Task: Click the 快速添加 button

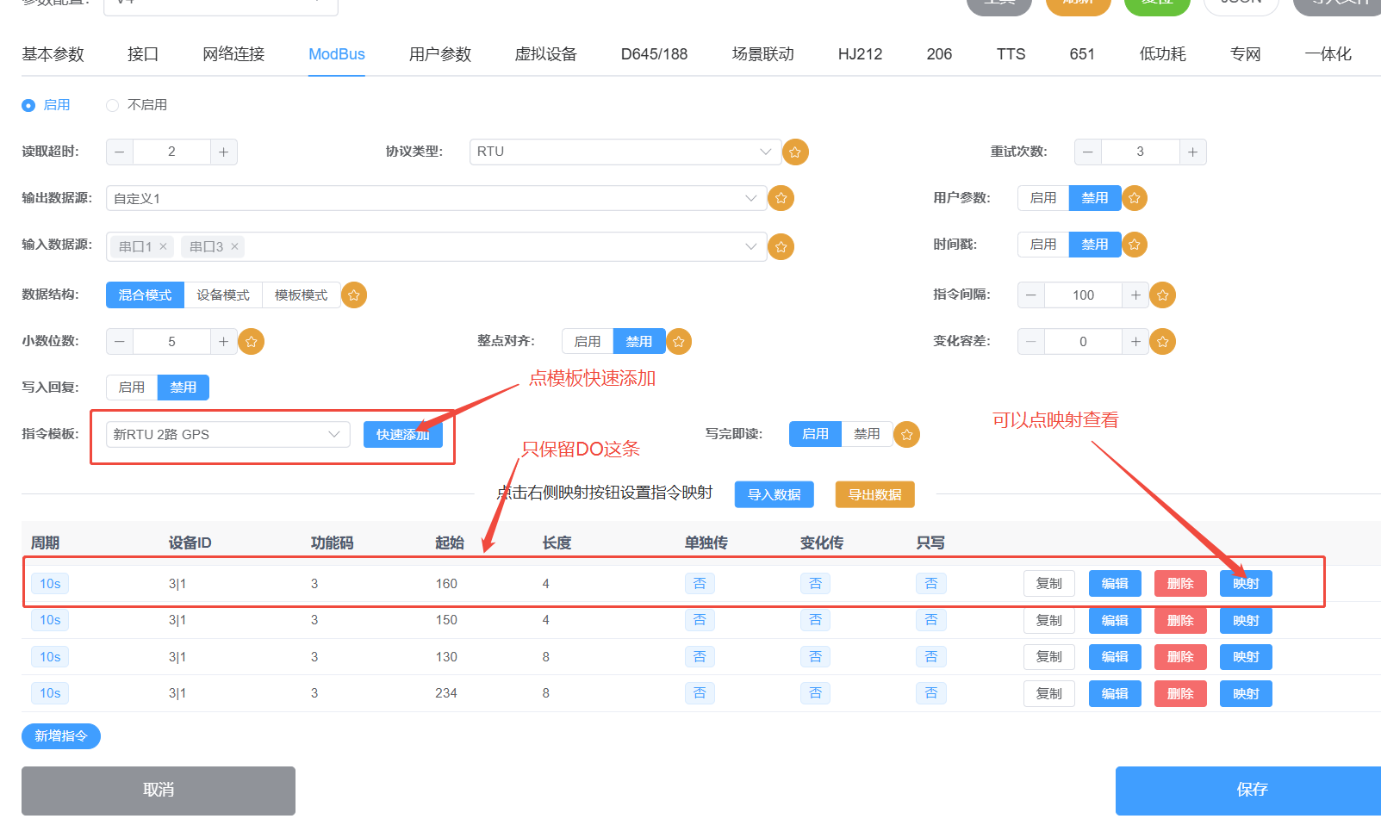Action: (x=402, y=434)
